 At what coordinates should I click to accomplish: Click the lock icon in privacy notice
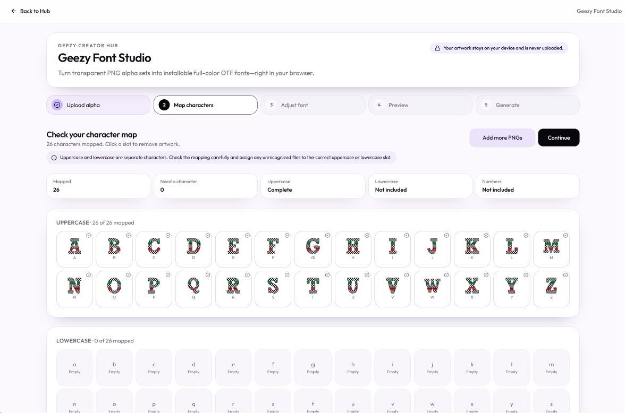[x=437, y=48]
